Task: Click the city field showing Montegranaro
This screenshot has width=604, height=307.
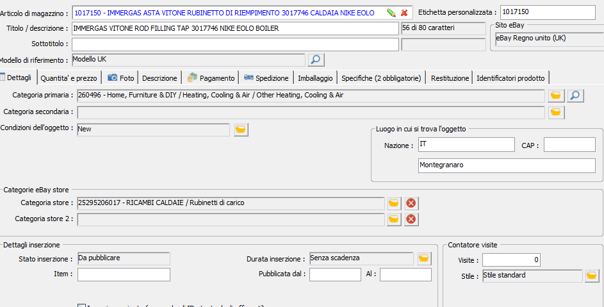Action: (x=507, y=165)
